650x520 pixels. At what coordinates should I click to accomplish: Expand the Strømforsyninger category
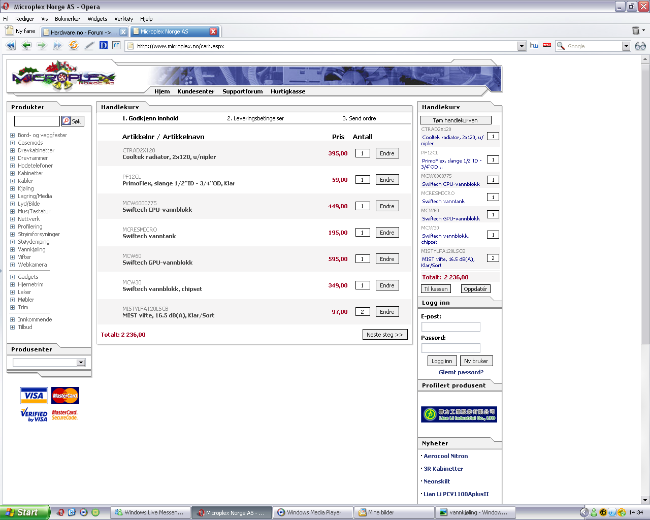pyautogui.click(x=13, y=234)
